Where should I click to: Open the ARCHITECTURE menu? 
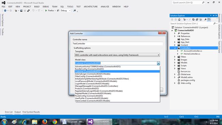click(x=91, y=6)
